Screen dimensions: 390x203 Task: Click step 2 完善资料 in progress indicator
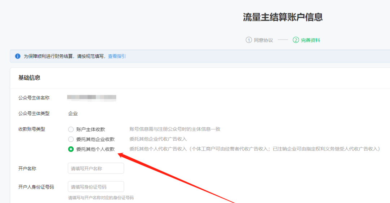[306, 40]
